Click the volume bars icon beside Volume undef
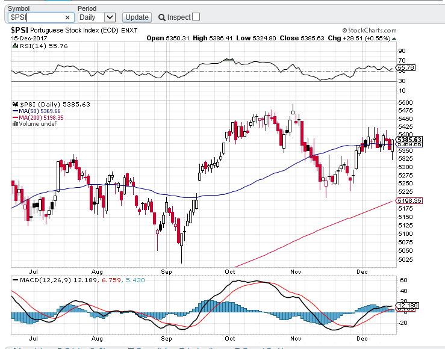Image resolution: width=445 pixels, height=349 pixels. pos(15,123)
